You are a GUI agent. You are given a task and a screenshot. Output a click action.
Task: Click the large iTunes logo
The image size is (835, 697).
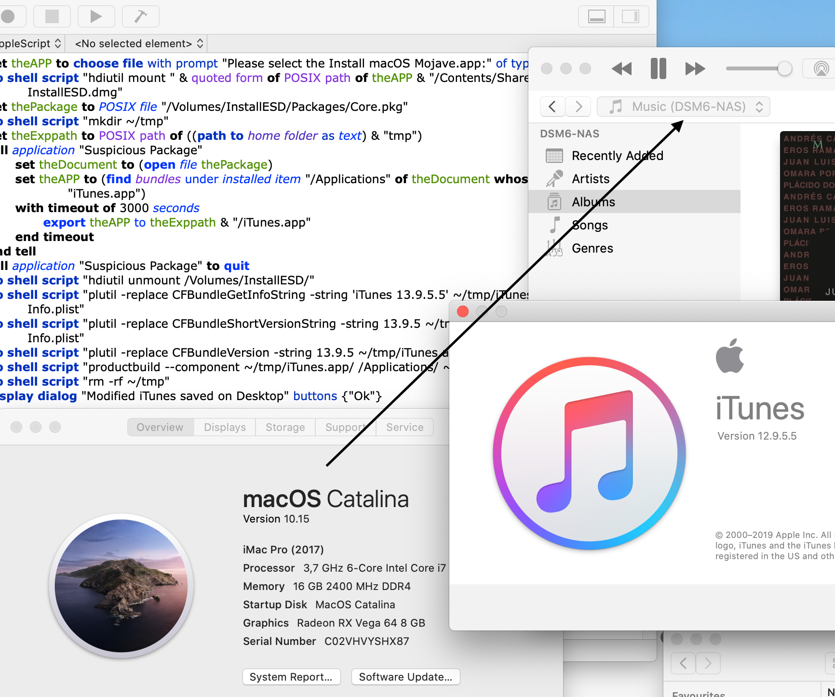(x=589, y=453)
